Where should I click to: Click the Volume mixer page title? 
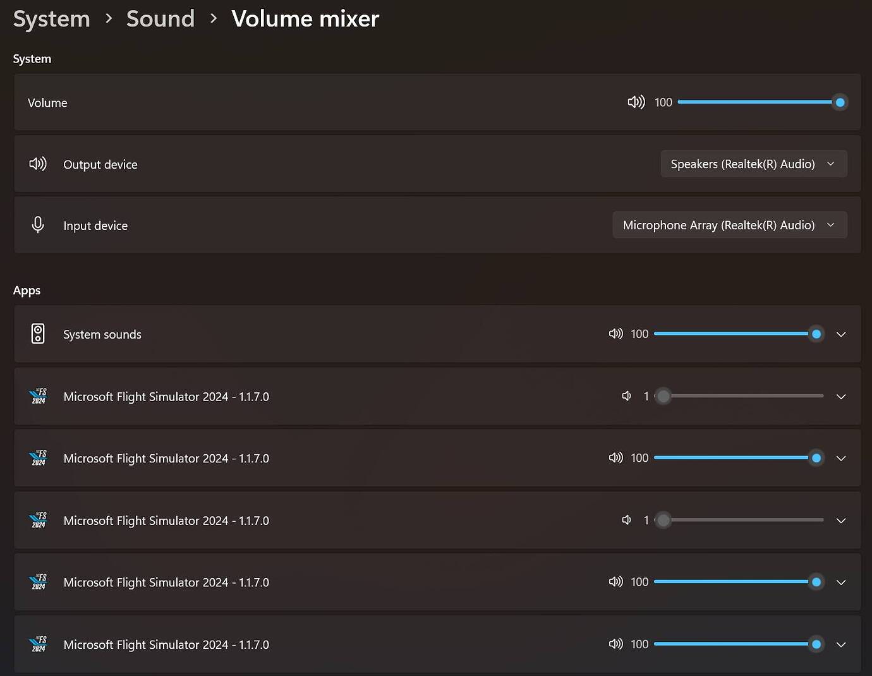coord(305,19)
